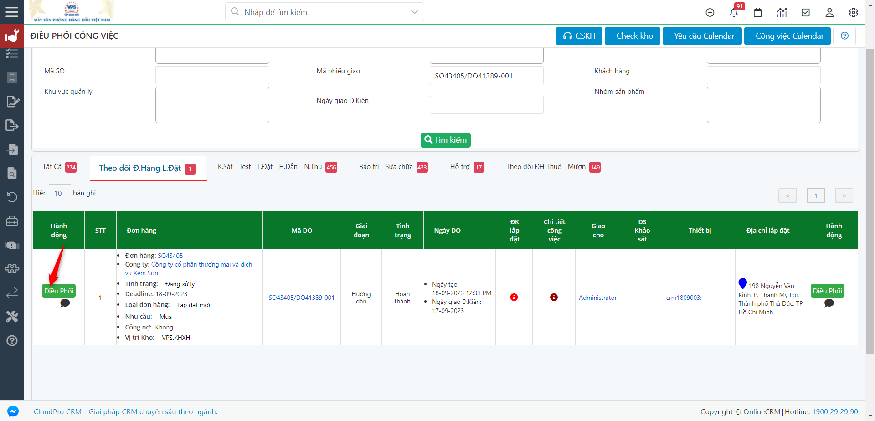Image resolution: width=875 pixels, height=421 pixels.
Task: Switch to Theo dõi ĐH Thuê - Mượn tab
Action: 553,167
